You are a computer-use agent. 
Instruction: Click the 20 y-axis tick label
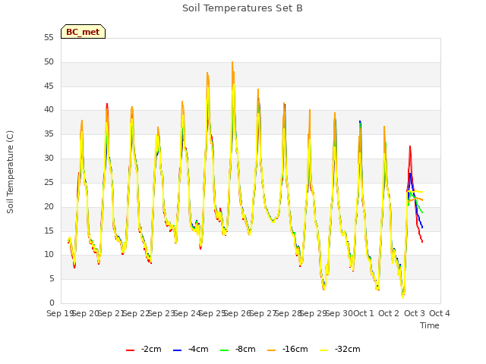click(49, 206)
